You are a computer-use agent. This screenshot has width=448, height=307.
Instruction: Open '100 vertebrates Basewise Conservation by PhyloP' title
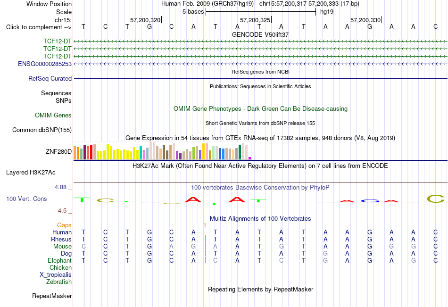point(260,188)
